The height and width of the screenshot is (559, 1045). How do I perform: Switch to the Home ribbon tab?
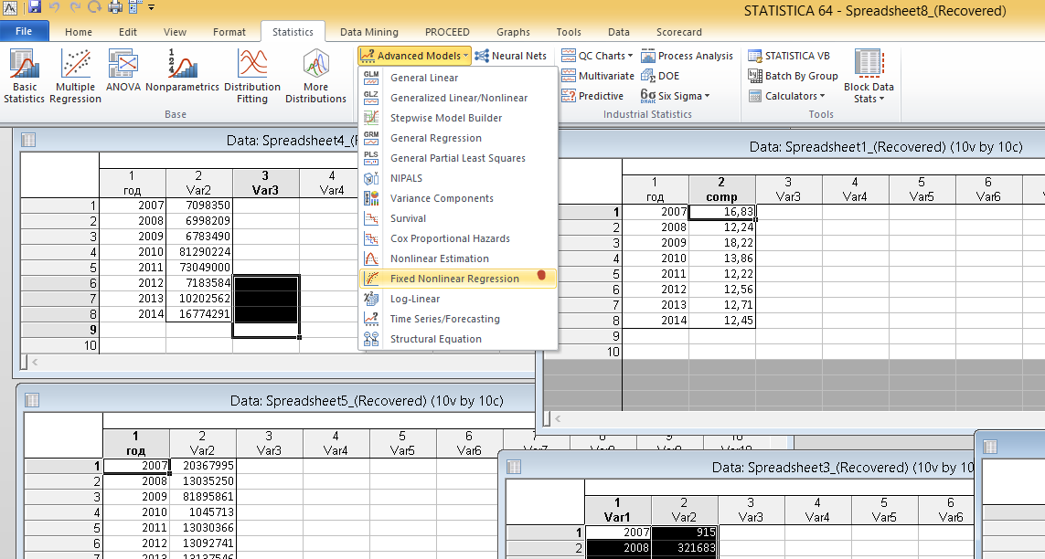tap(78, 32)
